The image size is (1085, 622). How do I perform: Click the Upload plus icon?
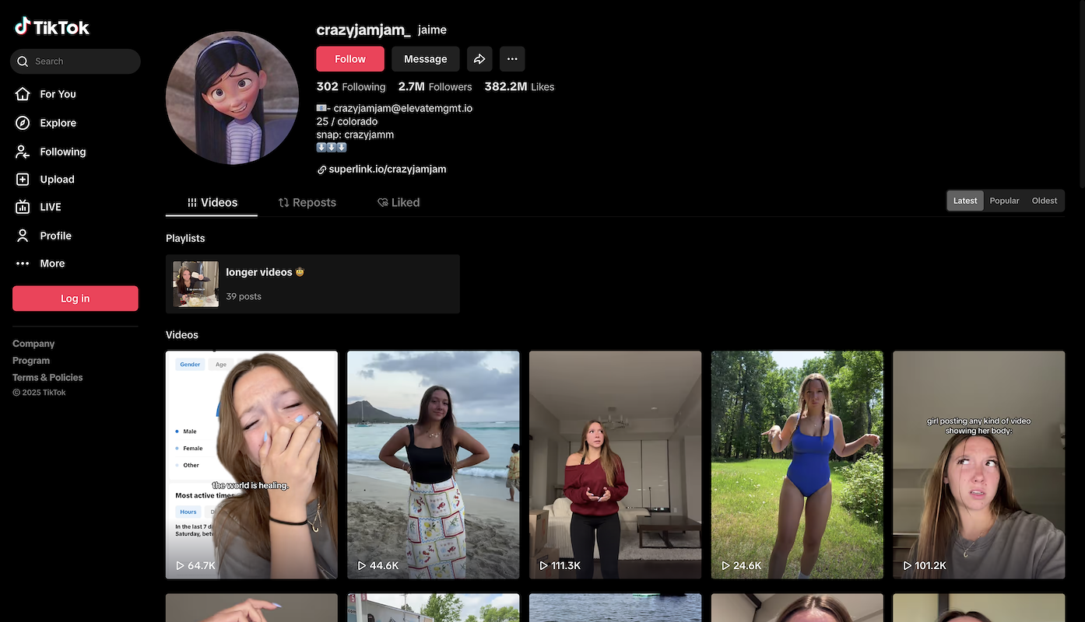pyautogui.click(x=23, y=179)
